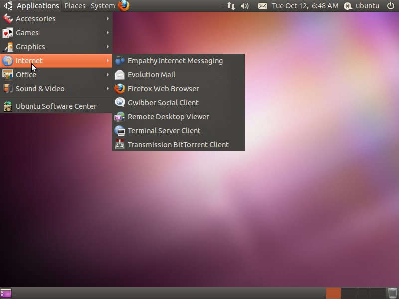Screen dimensions: 399x299
Task: Launch Remote Desktop Viewer
Action: coord(179,117)
